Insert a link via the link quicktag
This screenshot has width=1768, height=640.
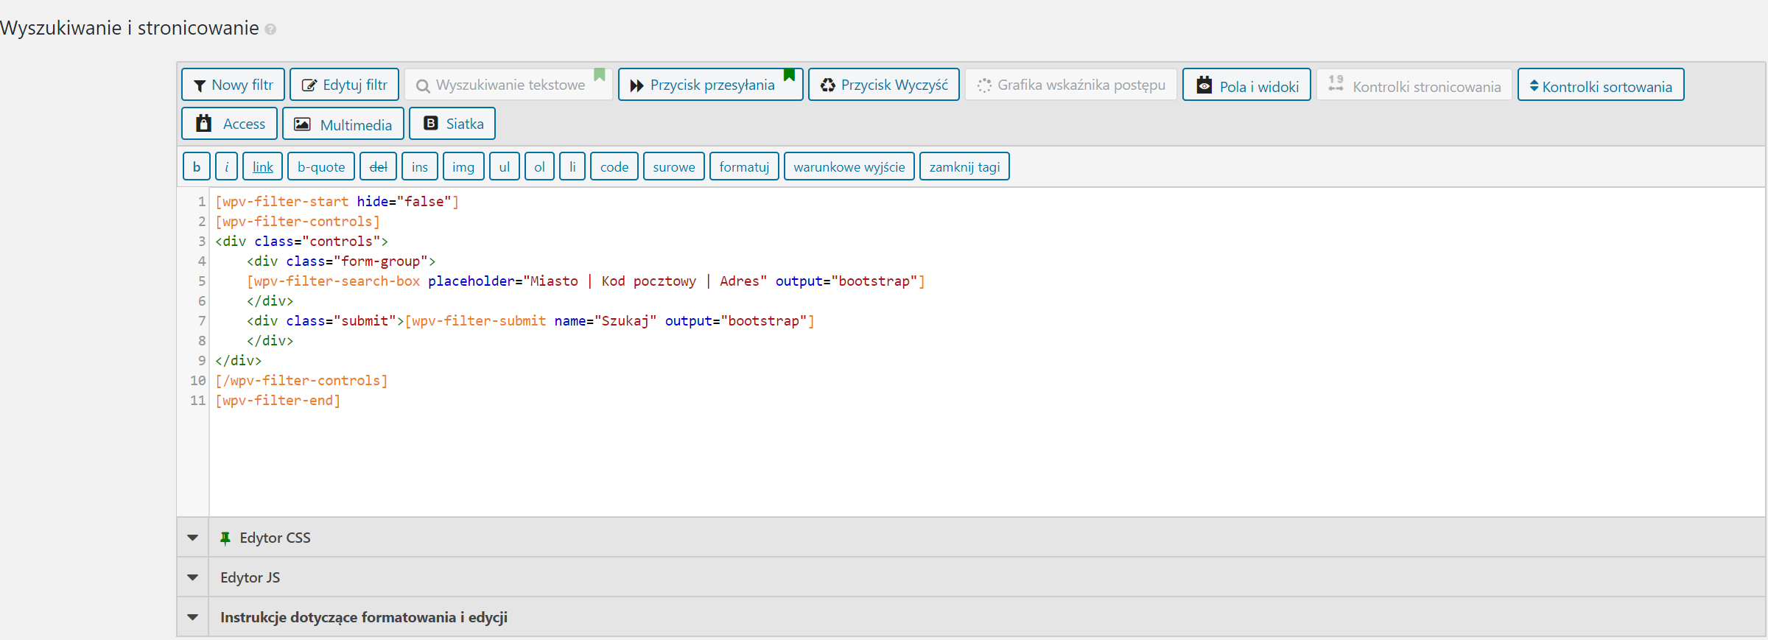point(263,166)
